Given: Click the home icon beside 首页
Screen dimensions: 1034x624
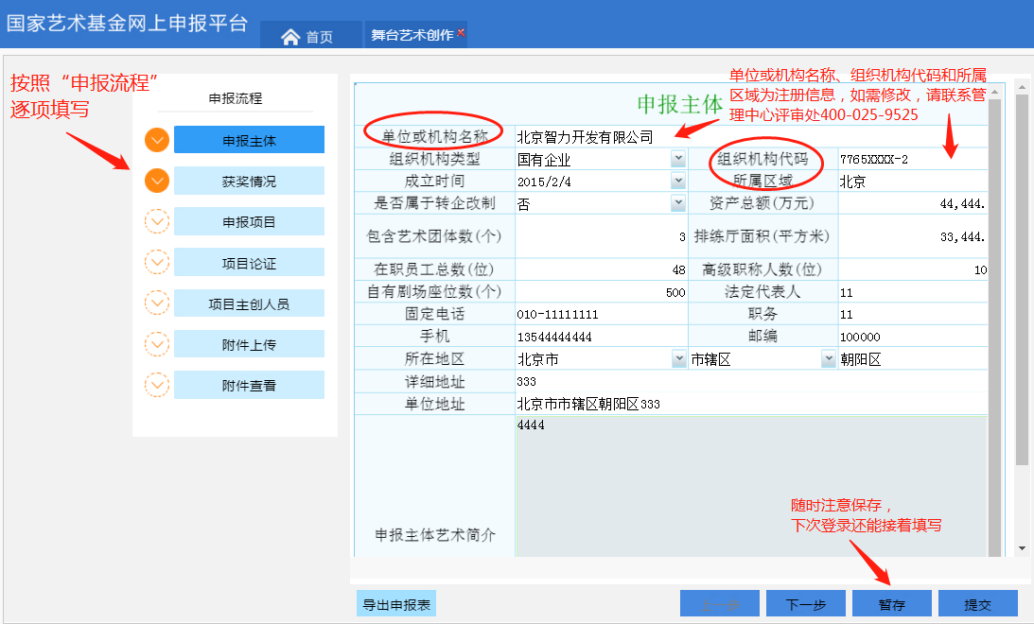Looking at the screenshot, I should 290,36.
